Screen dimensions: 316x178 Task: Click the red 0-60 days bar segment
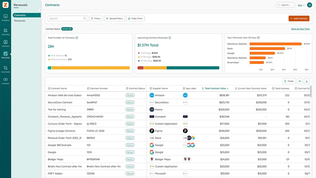[141, 68]
